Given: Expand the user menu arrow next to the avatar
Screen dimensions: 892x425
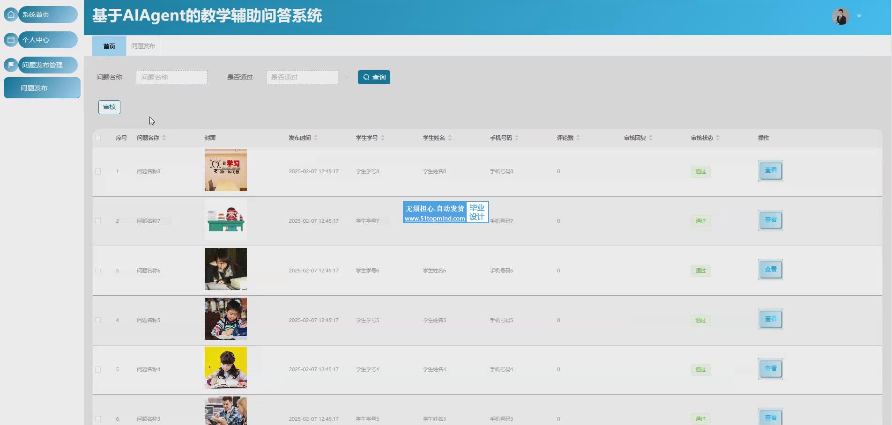Looking at the screenshot, I should click(x=859, y=16).
